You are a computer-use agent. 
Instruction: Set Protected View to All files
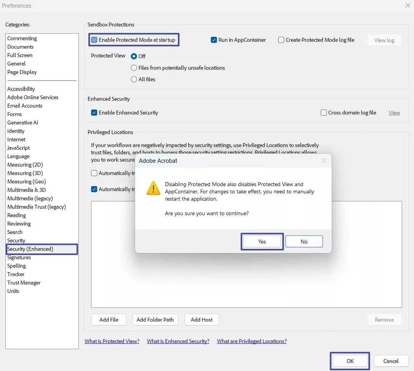pos(134,79)
